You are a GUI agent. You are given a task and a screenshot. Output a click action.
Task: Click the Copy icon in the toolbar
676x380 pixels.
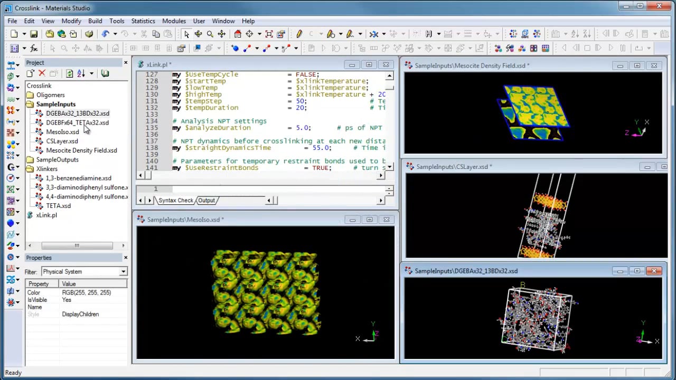coord(156,34)
